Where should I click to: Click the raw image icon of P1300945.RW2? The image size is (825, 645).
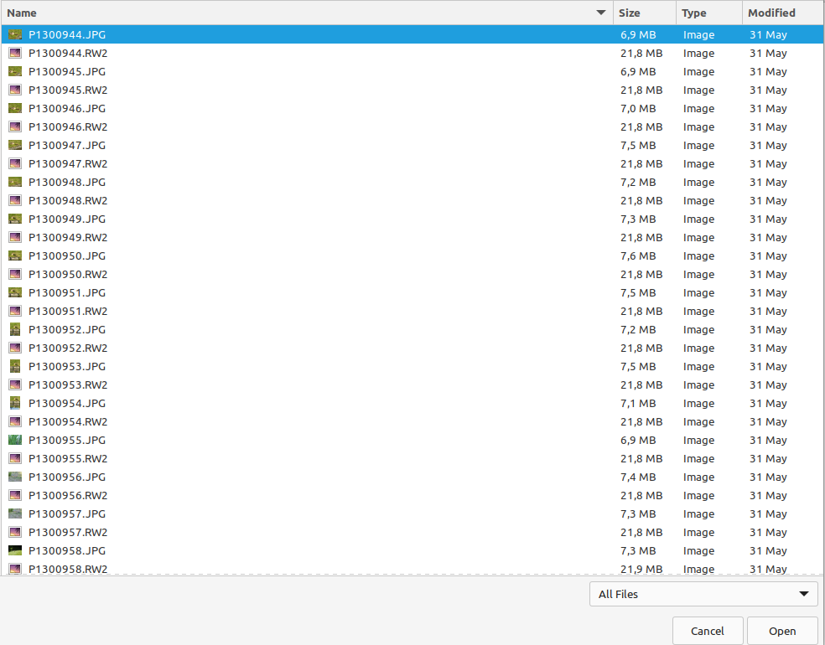[15, 90]
